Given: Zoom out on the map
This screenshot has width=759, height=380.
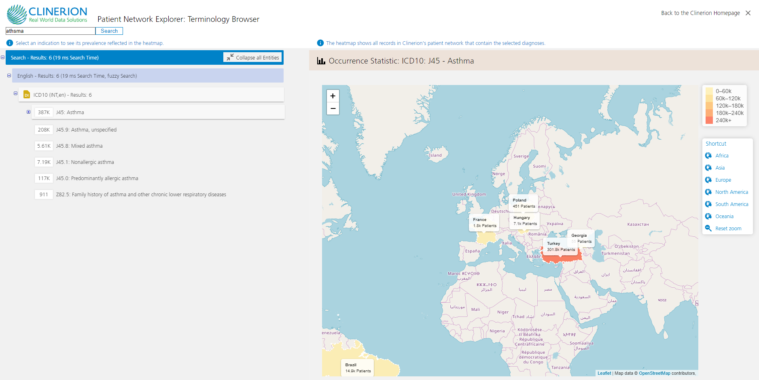Looking at the screenshot, I should tap(333, 108).
